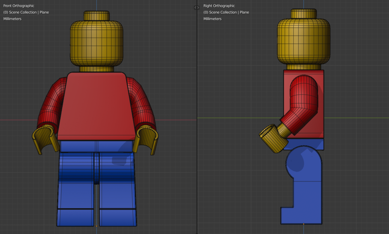Viewport: 389px width, 234px height.
Task: Select the head's top stud in Right view
Action: (303, 14)
